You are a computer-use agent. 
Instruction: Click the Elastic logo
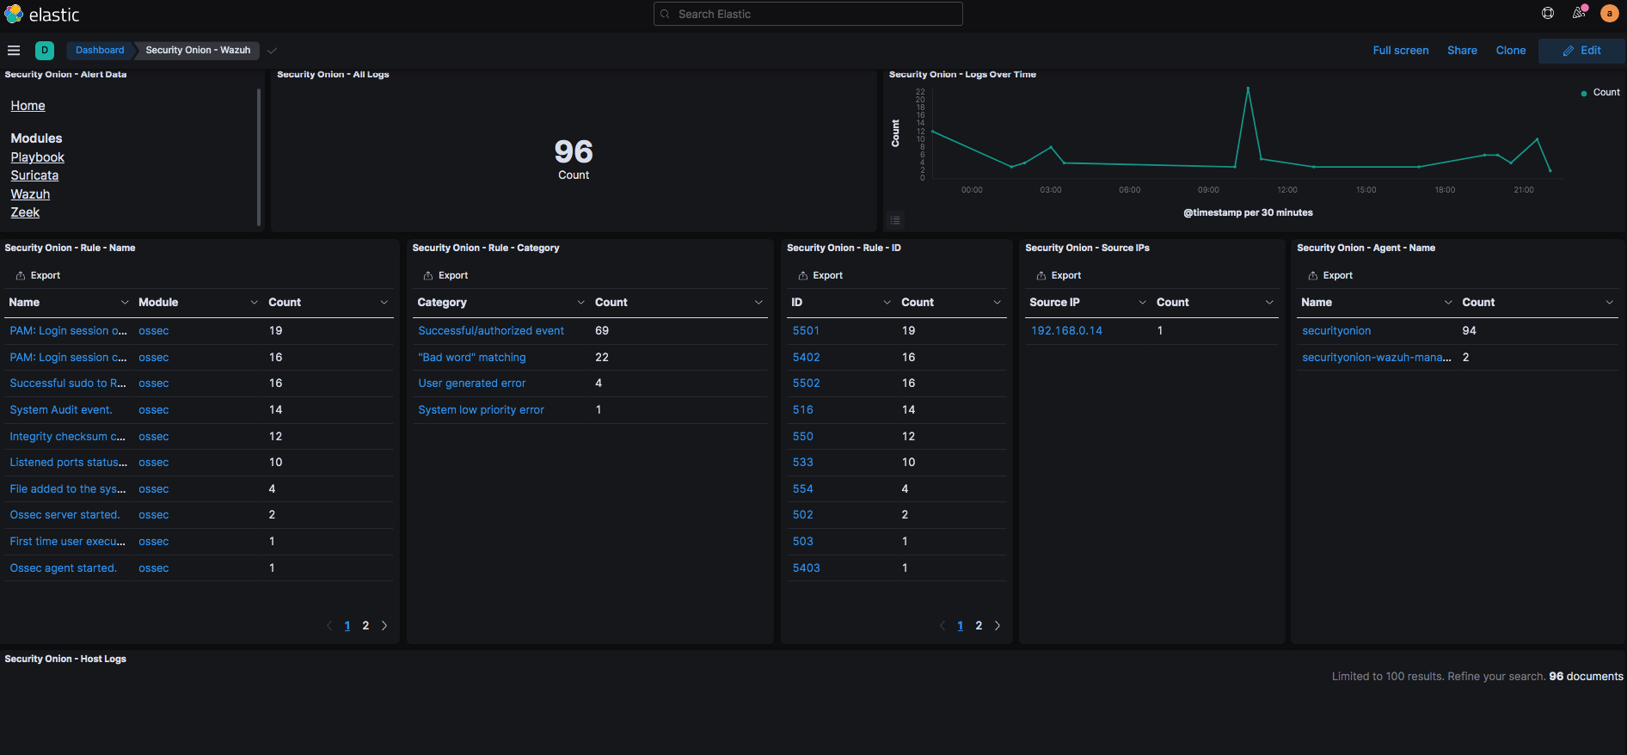coord(41,14)
